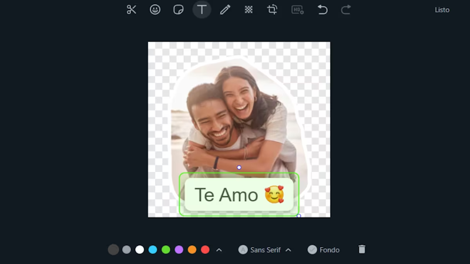Expand more color options
Screen dimensions: 470x264
pos(219,250)
